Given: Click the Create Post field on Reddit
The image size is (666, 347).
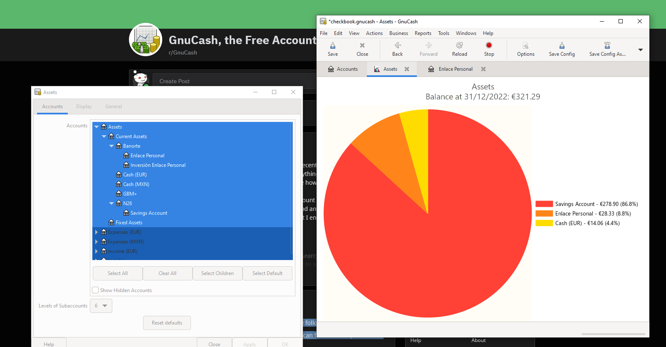Looking at the screenshot, I should 235,81.
